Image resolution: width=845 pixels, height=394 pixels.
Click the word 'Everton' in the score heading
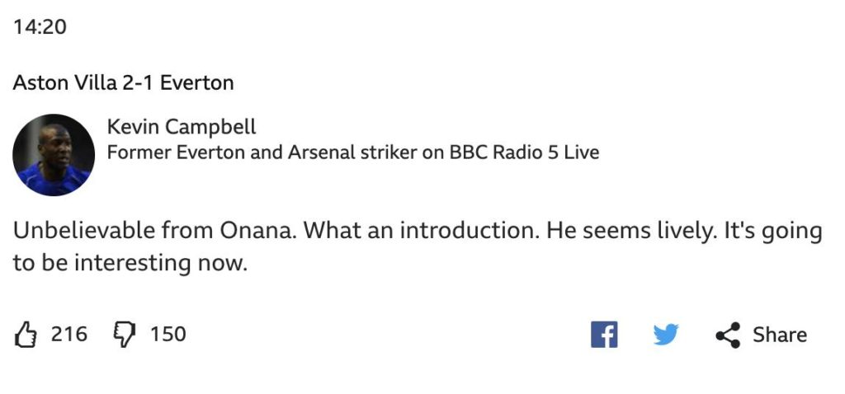196,83
